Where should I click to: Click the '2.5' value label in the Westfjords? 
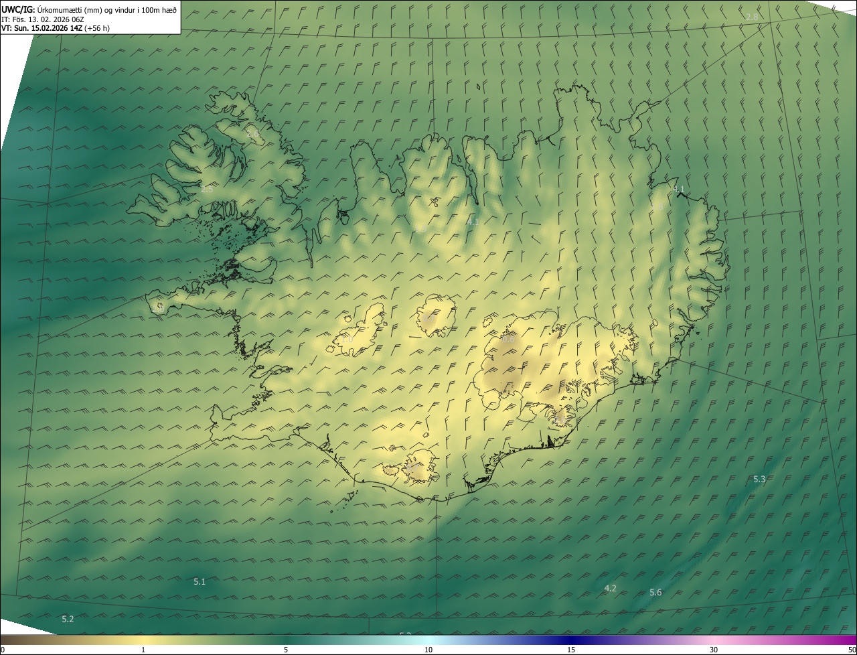click(207, 190)
